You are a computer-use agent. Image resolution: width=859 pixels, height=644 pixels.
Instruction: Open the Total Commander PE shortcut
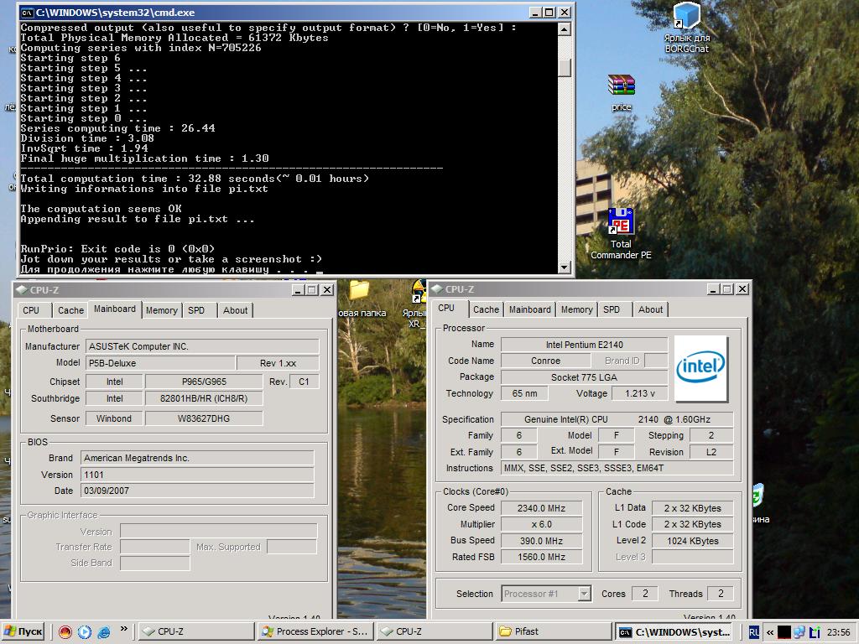pos(621,233)
